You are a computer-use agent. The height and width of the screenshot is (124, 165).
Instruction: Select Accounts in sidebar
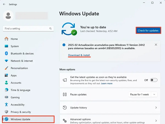click(28, 83)
